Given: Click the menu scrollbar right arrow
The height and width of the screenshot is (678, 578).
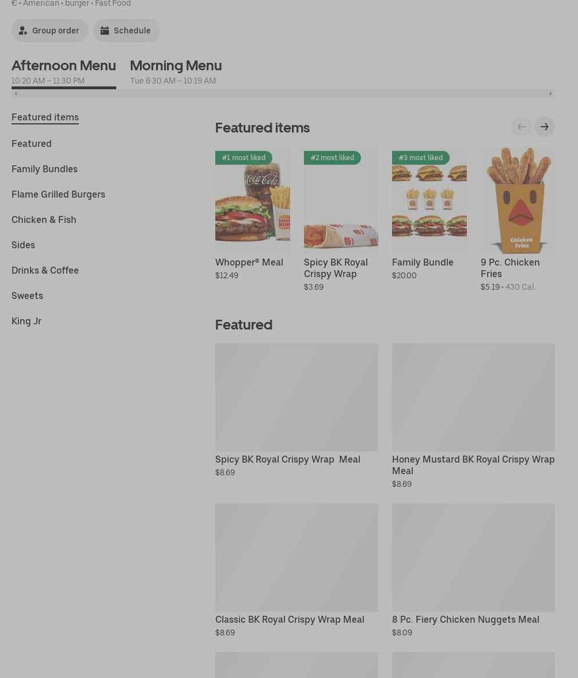Looking at the screenshot, I should 550,93.
